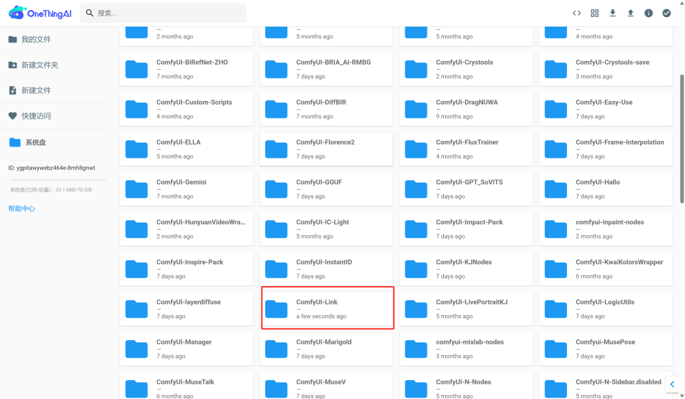Screen dimensions: 685x399
Task: Click the search magnifier icon
Action: [89, 13]
